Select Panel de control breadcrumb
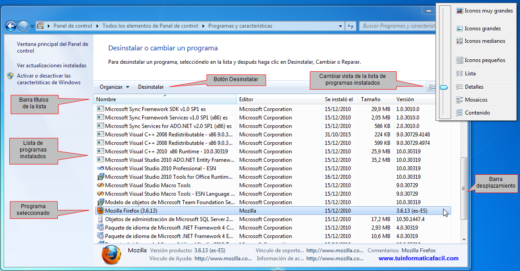The image size is (520, 271). [x=72, y=26]
